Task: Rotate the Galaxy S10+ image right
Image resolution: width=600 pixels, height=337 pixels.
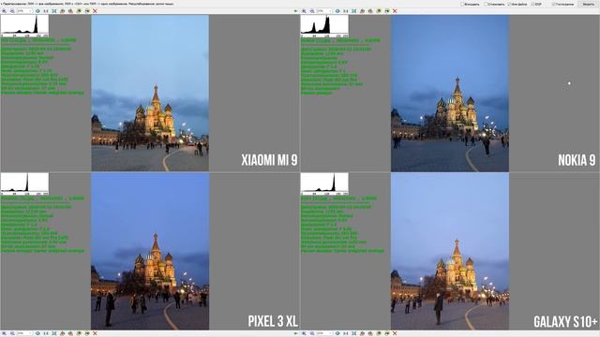Action: tap(370, 333)
